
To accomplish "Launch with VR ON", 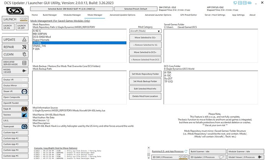I will pyautogui.click(x=8, y=27).
